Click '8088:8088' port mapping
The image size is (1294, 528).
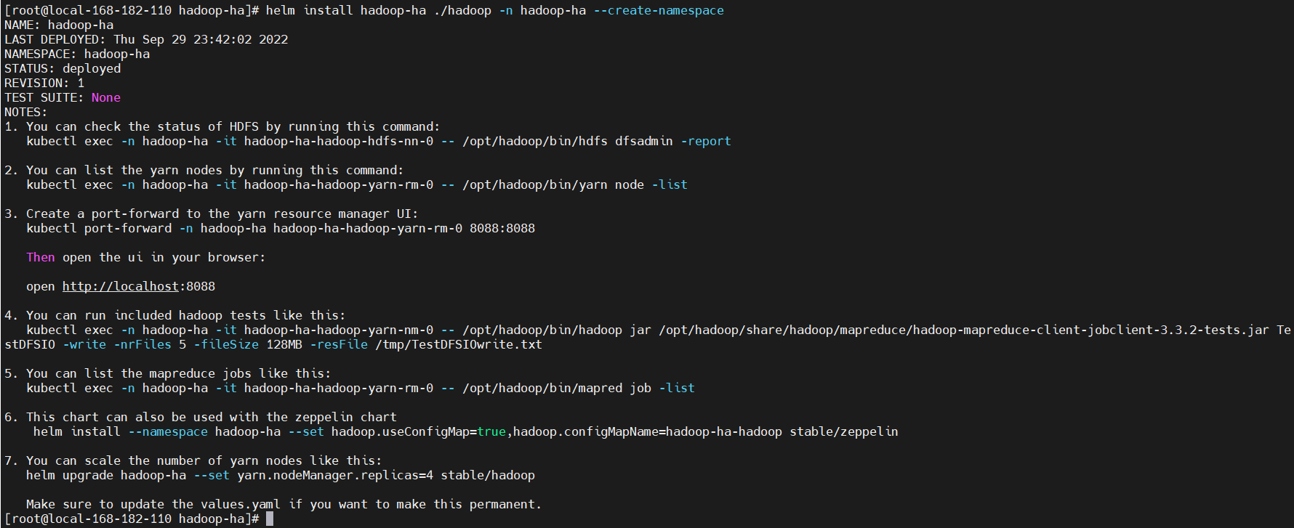[x=502, y=228]
